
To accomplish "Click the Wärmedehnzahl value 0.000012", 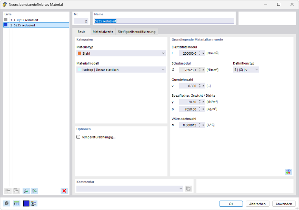I will [188, 125].
